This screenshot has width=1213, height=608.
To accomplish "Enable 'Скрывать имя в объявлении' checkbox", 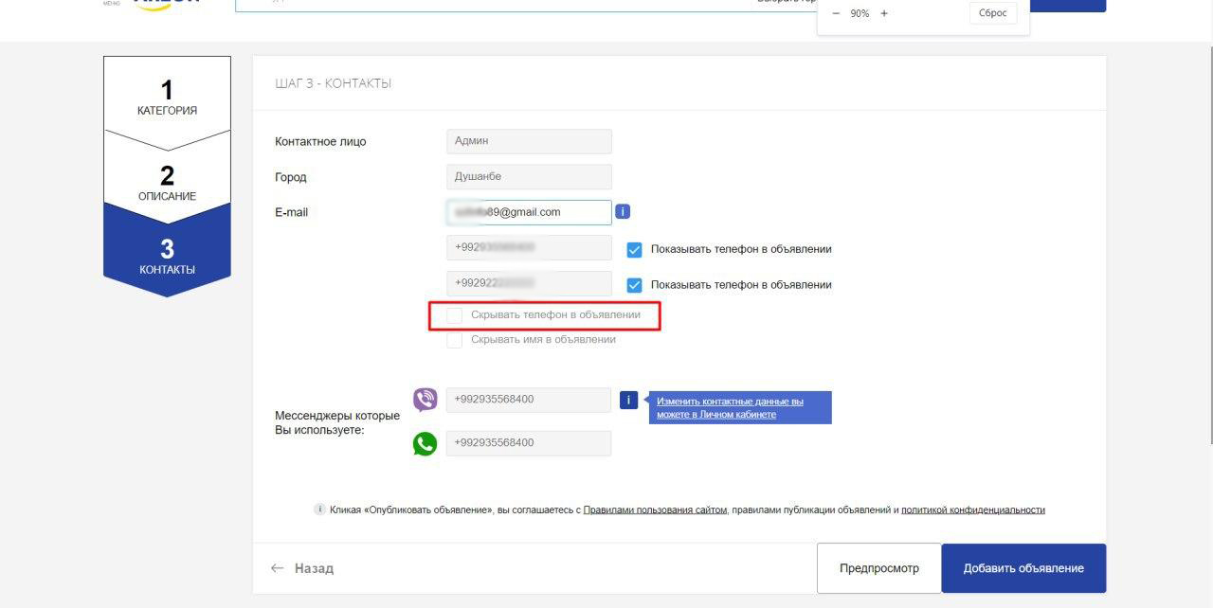I will [455, 340].
